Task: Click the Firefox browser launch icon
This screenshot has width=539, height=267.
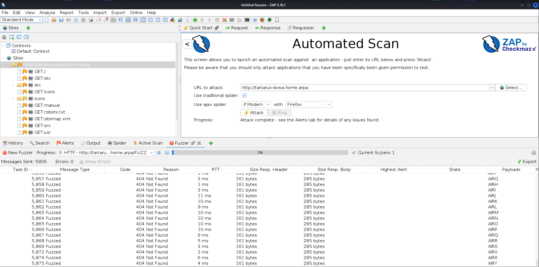Action: 262,20
